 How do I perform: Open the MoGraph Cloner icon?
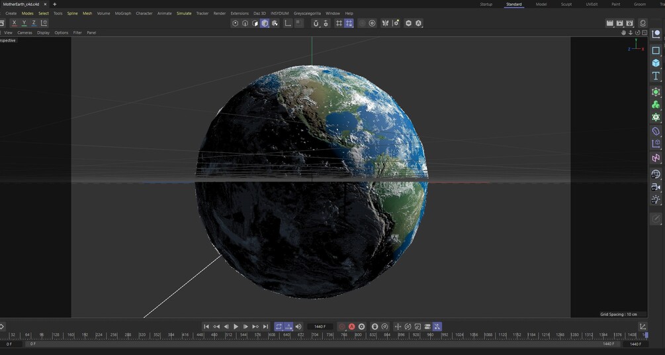tap(656, 118)
